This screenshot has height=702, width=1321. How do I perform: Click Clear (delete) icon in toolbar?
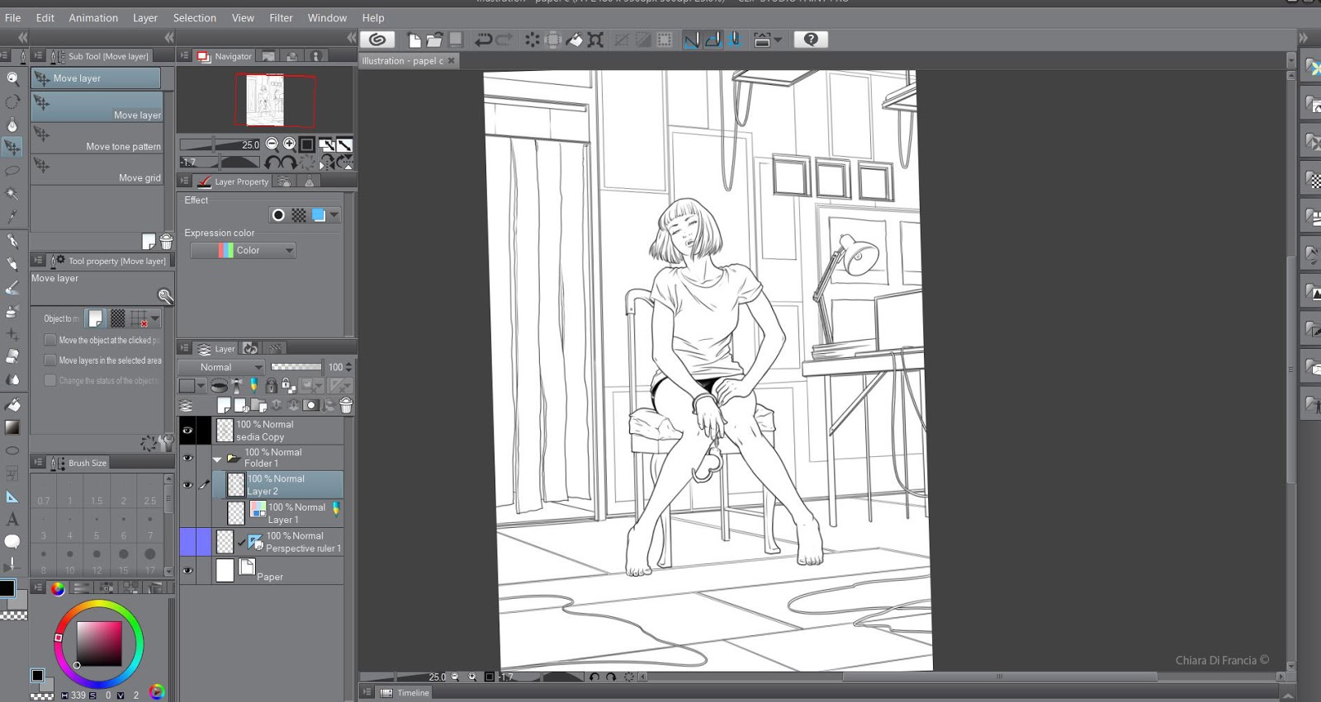tap(533, 40)
